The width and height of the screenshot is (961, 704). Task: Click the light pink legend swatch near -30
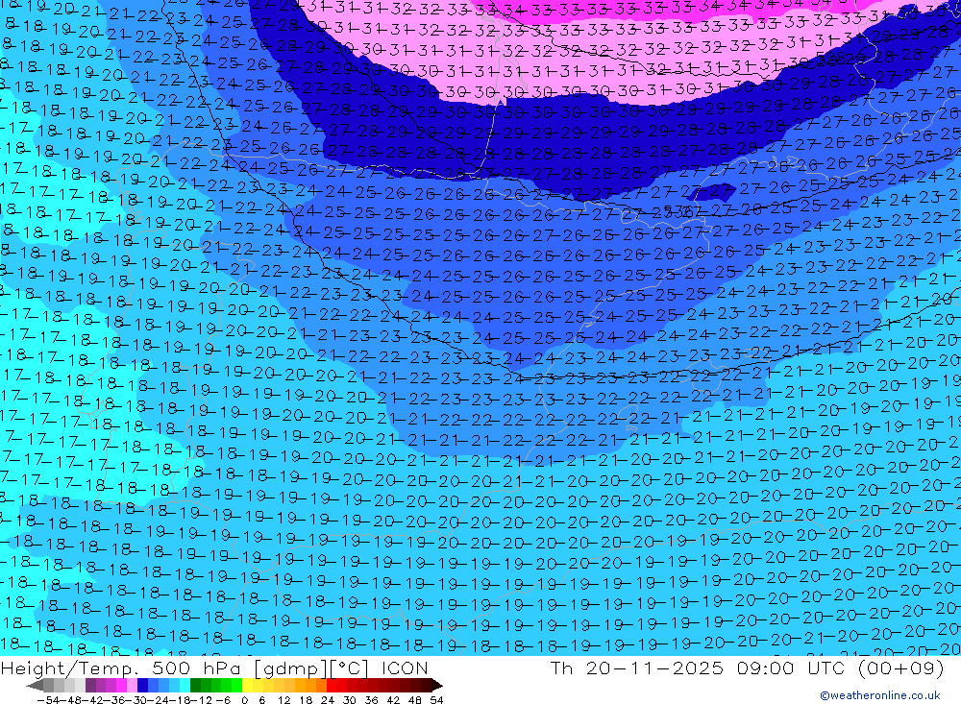pyautogui.click(x=132, y=685)
